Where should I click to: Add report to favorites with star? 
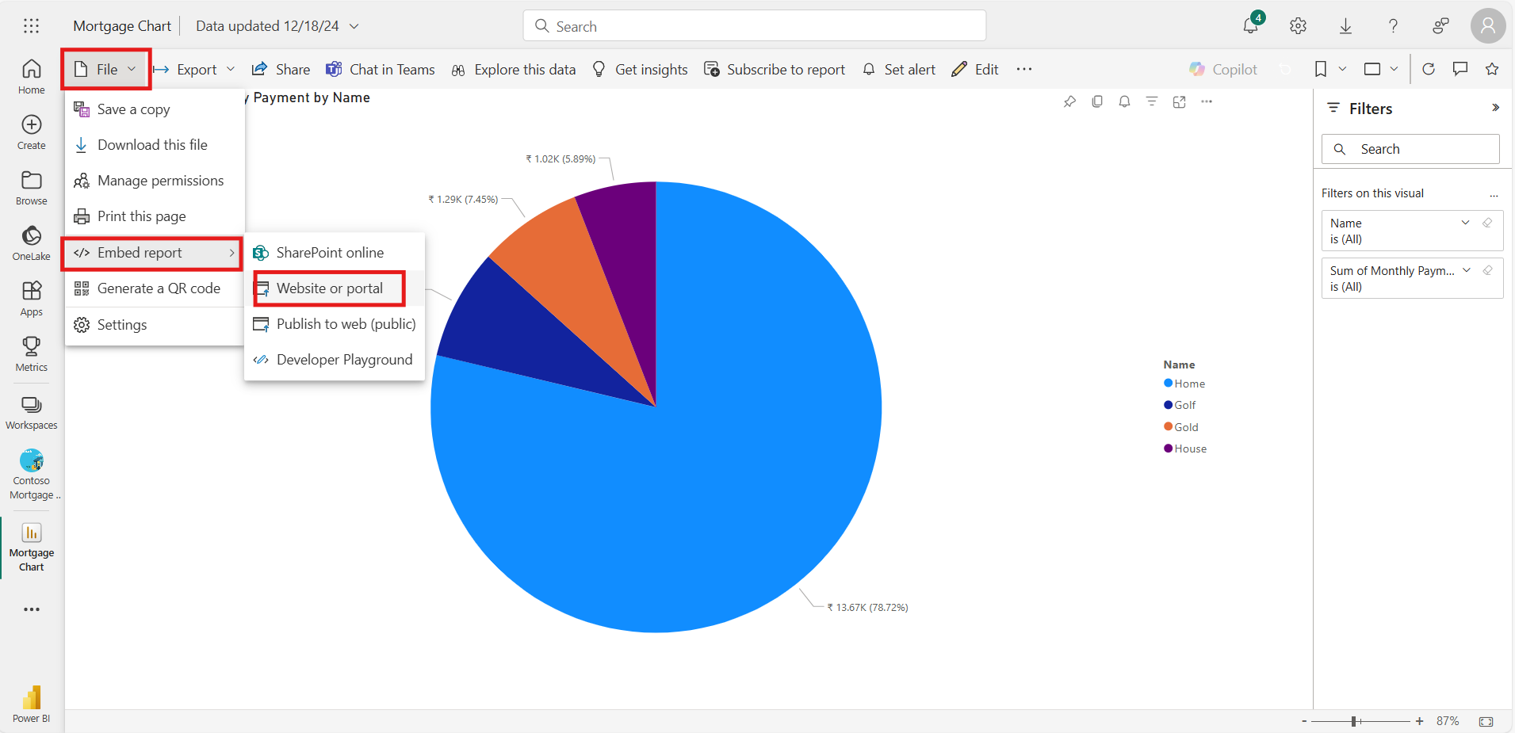click(1491, 69)
